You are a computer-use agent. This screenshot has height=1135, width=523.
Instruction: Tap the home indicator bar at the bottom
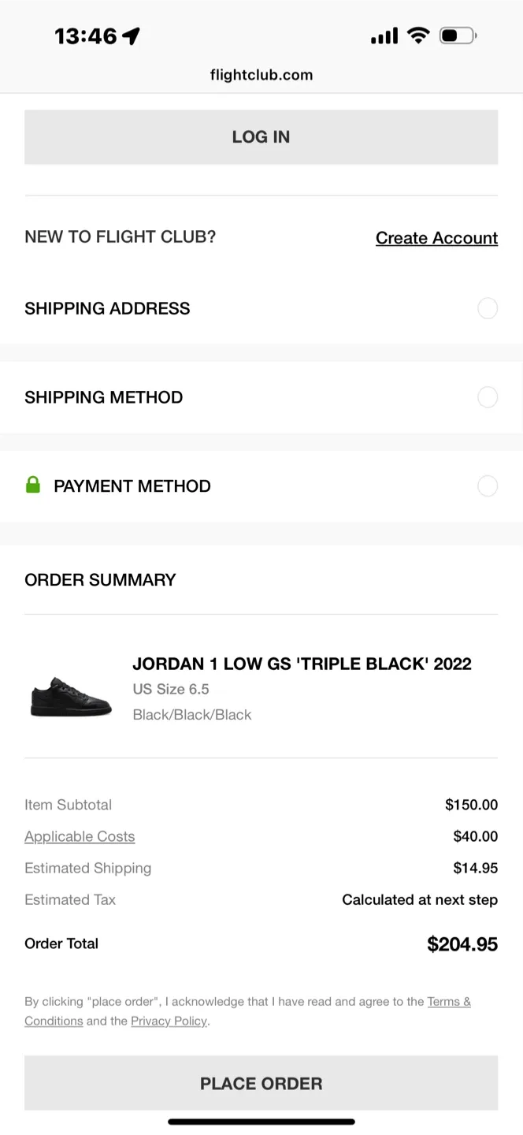[x=261, y=1121]
